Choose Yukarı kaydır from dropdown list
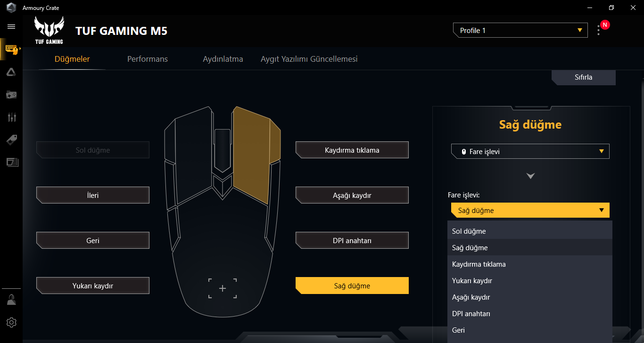Viewport: 644px width, 343px height. coord(530,280)
